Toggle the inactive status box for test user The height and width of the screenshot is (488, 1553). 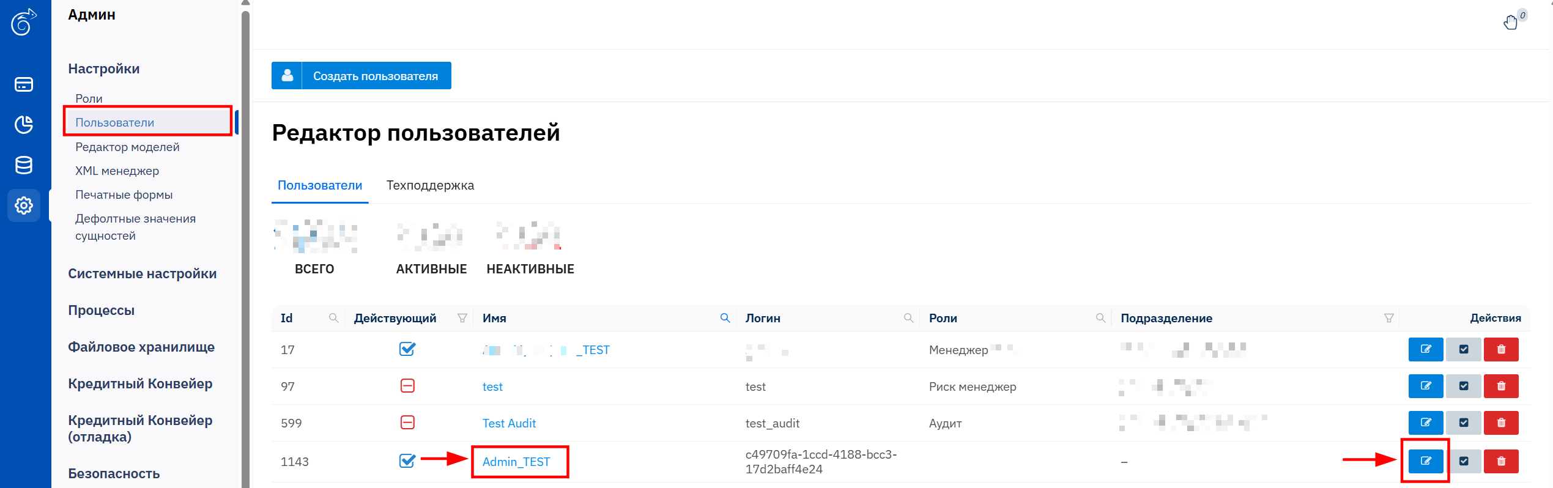coord(407,386)
